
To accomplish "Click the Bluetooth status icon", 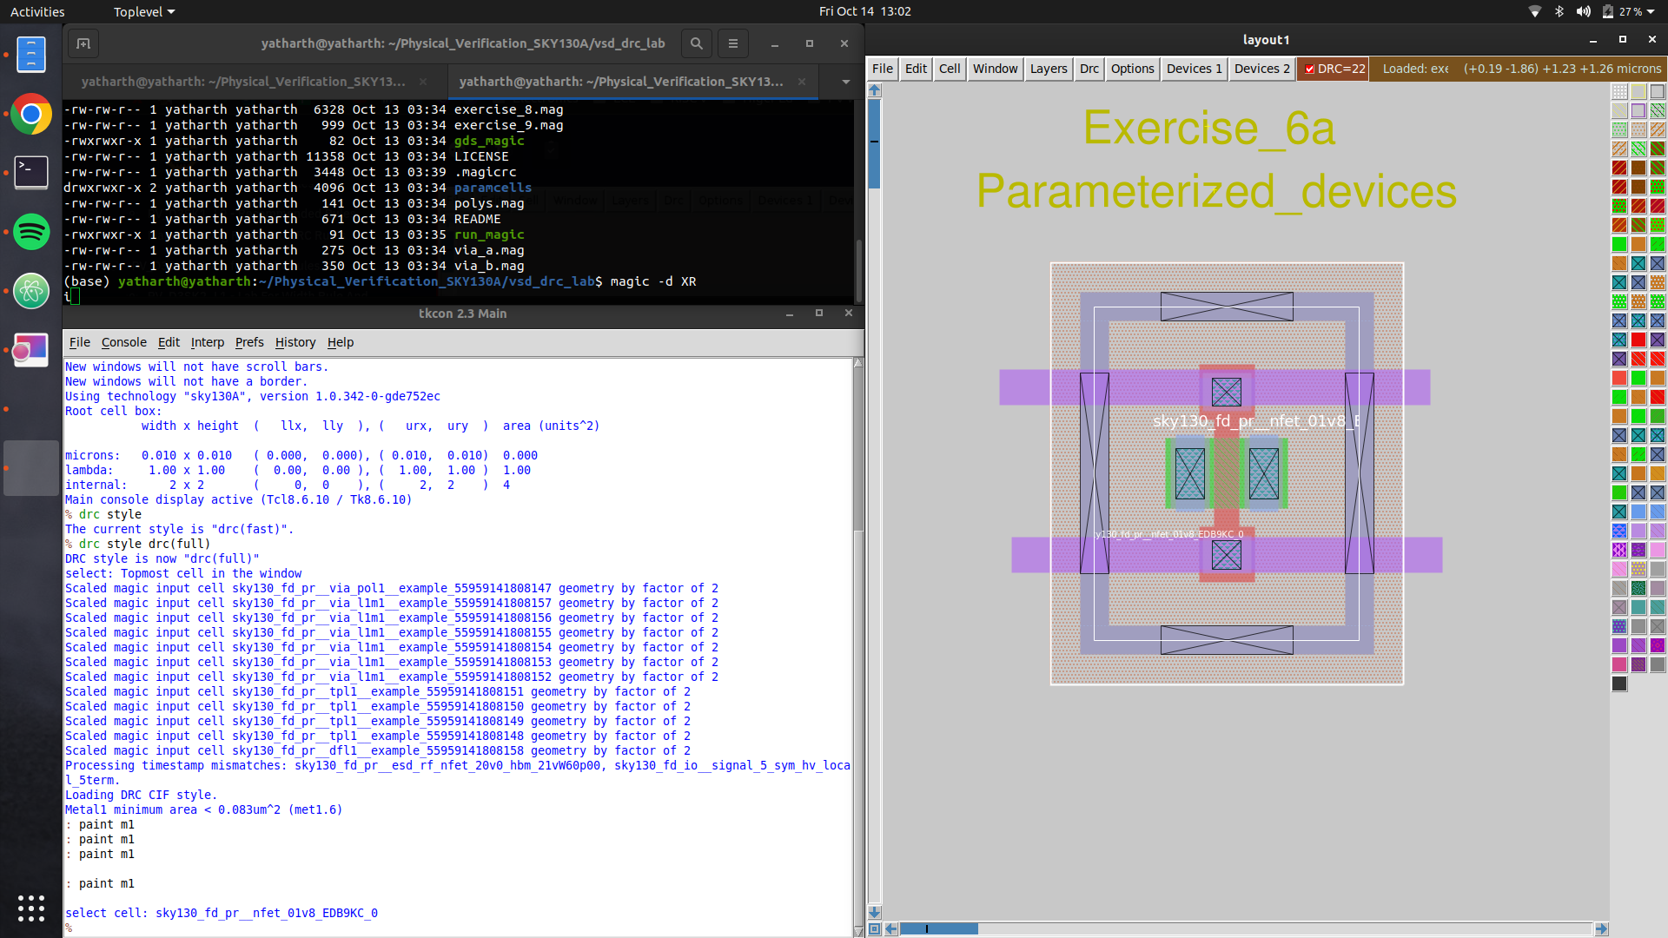I will (1559, 11).
